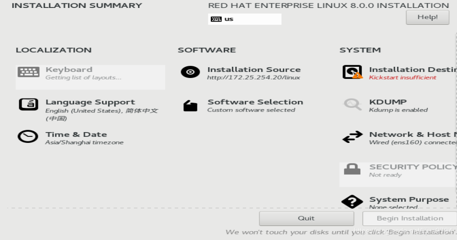Viewport: 457px width, 240px height.
Task: Click the Help! button
Action: 428,17
